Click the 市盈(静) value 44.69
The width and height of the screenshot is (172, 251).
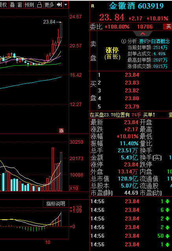point(131,193)
